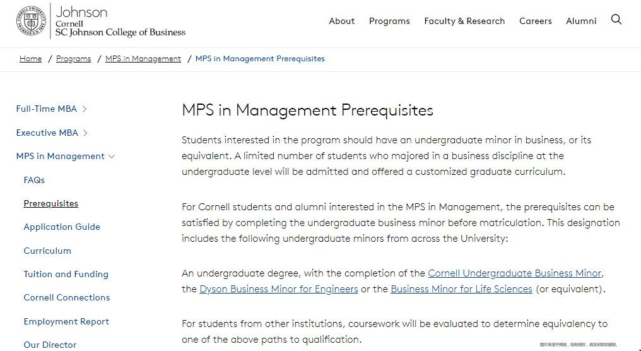Click the MPS in Management breadcrumb
The image size is (641, 351).
tap(143, 59)
